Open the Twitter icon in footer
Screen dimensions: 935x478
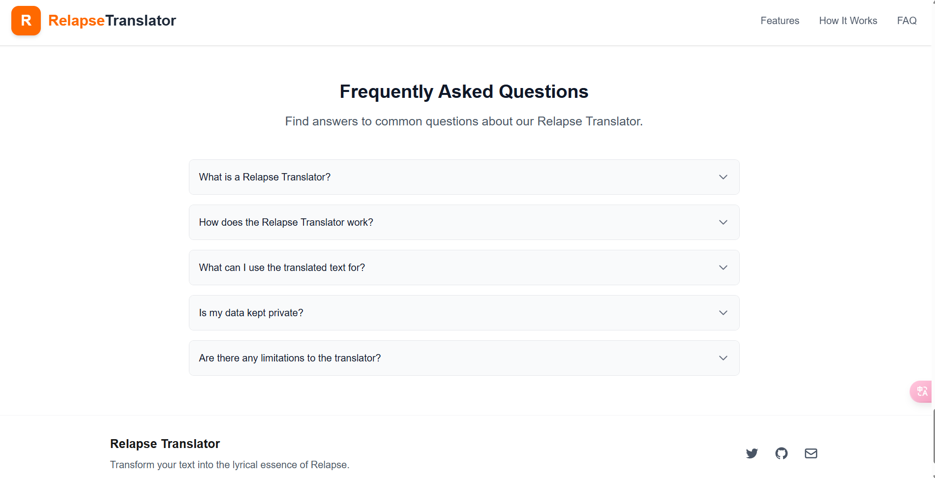[752, 453]
